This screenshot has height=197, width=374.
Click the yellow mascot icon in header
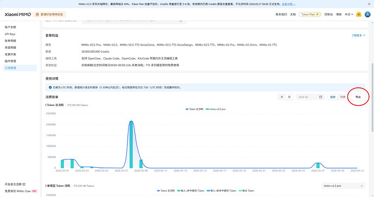coord(359,14)
